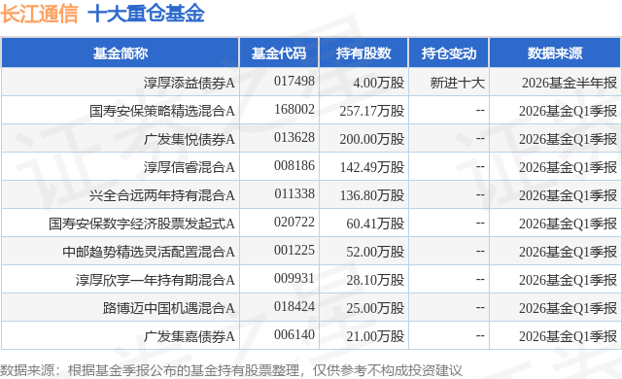The image size is (622, 379).
Task: Click 国寿安保数字经济股票发起式A fund name
Action: point(142,224)
